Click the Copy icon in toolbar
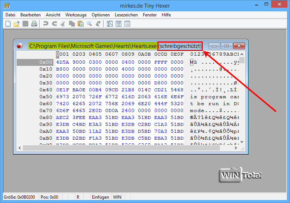The height and width of the screenshot is (203, 290). point(72,24)
